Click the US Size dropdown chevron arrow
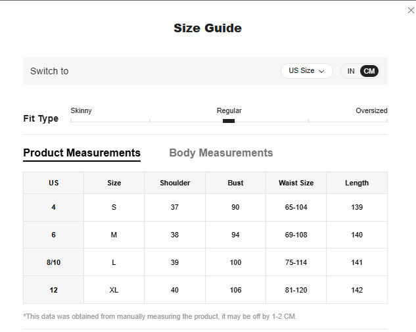This screenshot has height=332, width=416. 322,72
